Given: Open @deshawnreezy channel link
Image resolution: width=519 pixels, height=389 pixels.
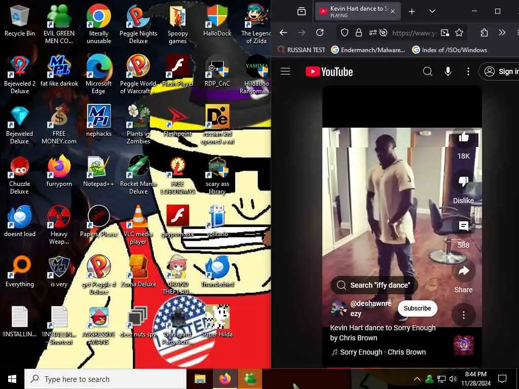Looking at the screenshot, I should pyautogui.click(x=370, y=308).
